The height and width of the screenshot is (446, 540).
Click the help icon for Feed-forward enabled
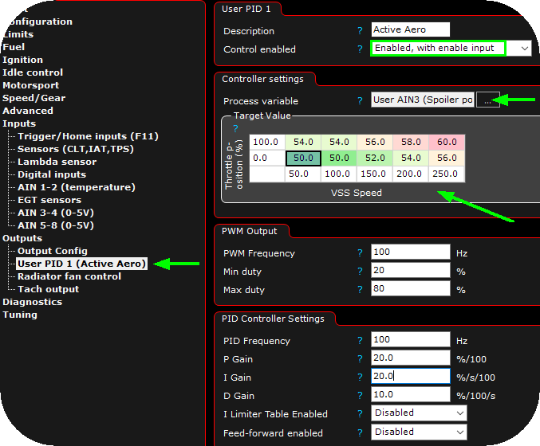tap(360, 433)
